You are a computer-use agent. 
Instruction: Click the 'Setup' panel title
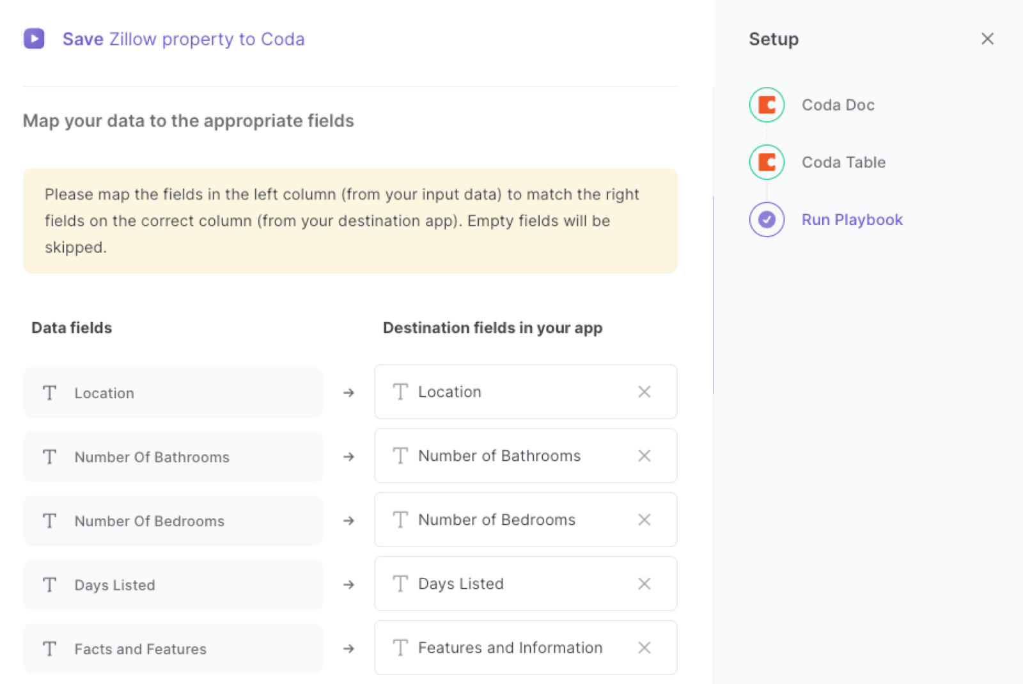pyautogui.click(x=774, y=39)
